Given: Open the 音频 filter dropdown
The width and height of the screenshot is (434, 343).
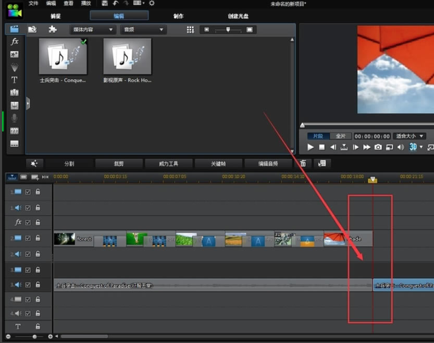Looking at the screenshot, I should click(x=143, y=30).
